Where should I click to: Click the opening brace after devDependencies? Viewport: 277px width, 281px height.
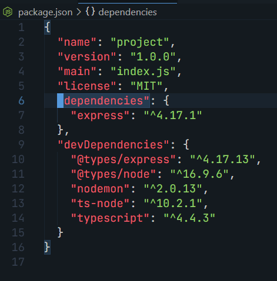pyautogui.click(x=186, y=145)
